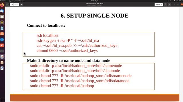Launch Firefox from the dock
Screen dimensions: 183x102
click(x=2, y=5)
